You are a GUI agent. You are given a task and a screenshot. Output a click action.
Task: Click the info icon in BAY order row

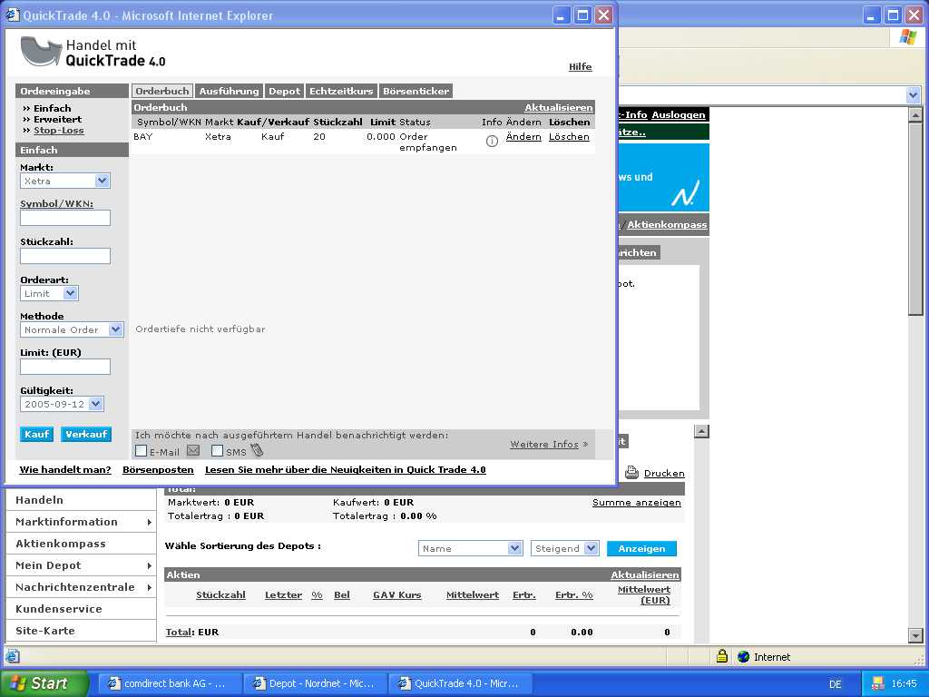492,141
